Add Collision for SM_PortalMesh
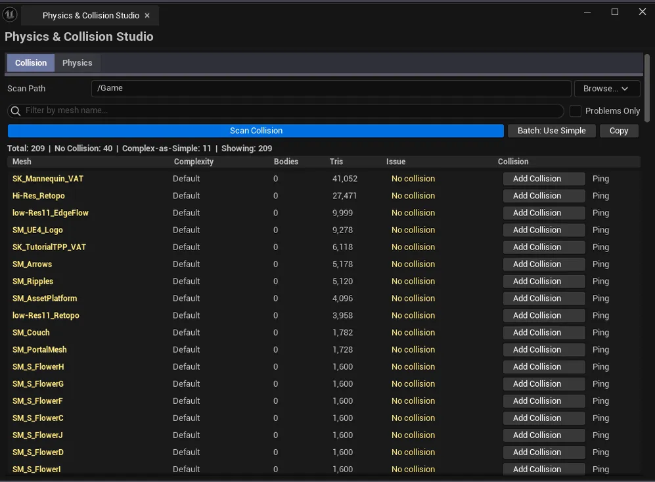655x482 pixels. (x=544, y=350)
